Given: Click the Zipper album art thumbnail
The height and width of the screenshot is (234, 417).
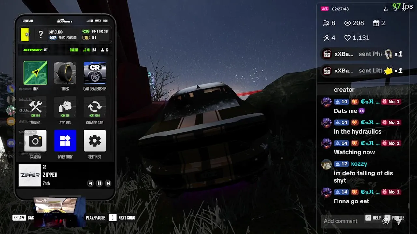Looking at the screenshot, I should point(30,175).
